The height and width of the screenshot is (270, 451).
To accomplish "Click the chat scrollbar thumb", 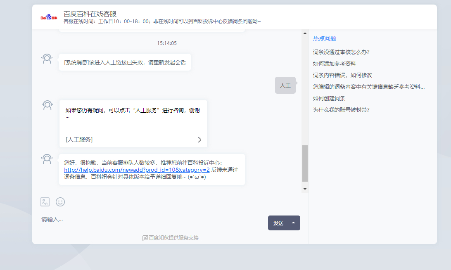I will pyautogui.click(x=305, y=163).
